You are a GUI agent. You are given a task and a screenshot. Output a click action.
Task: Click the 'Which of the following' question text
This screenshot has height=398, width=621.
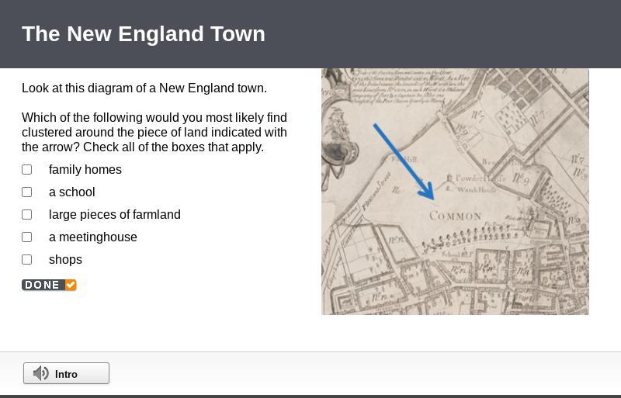click(x=154, y=132)
